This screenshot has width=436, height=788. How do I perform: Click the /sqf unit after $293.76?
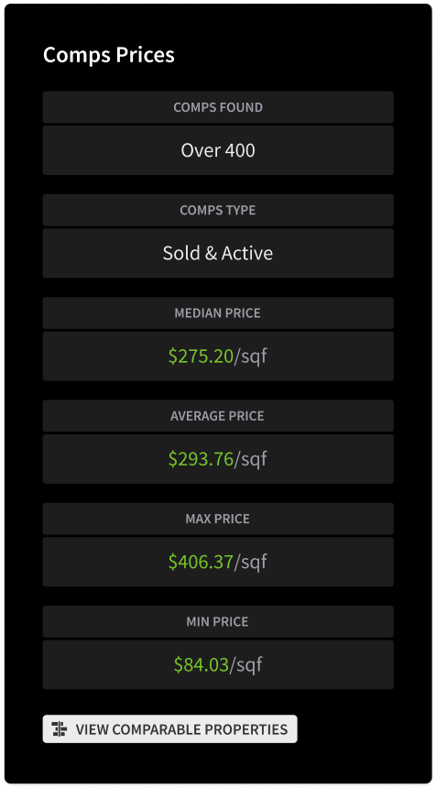pyautogui.click(x=251, y=460)
